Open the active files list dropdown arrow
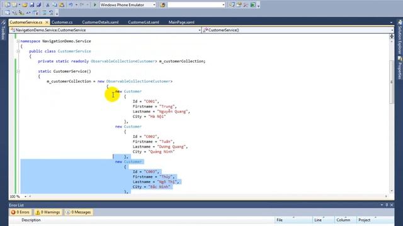403x226 pixels. (392, 23)
